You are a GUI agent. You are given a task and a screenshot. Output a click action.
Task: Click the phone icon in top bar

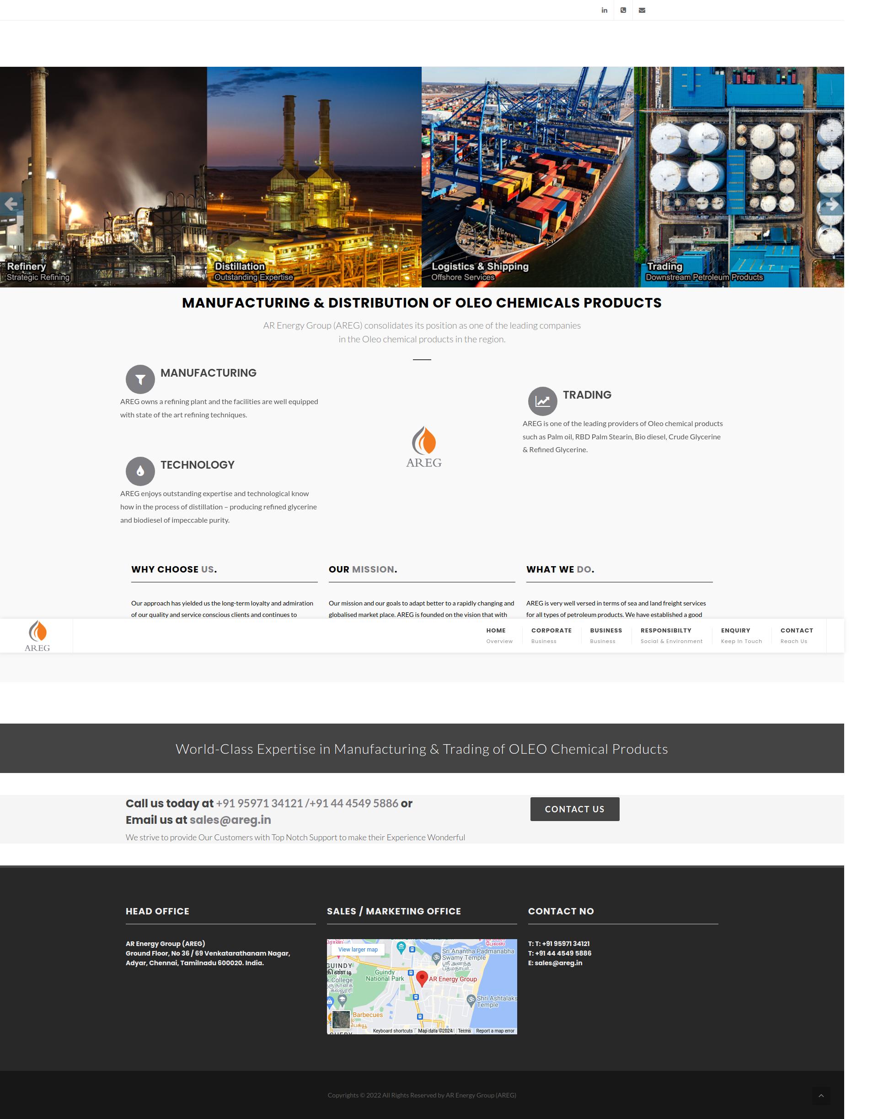(623, 10)
